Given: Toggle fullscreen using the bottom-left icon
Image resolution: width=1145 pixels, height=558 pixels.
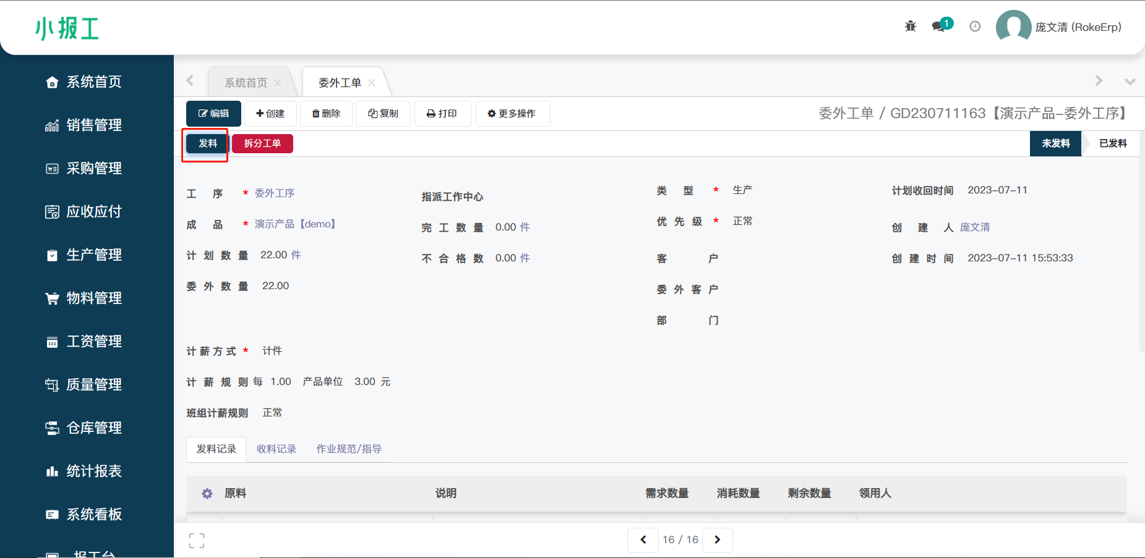Looking at the screenshot, I should 197,541.
